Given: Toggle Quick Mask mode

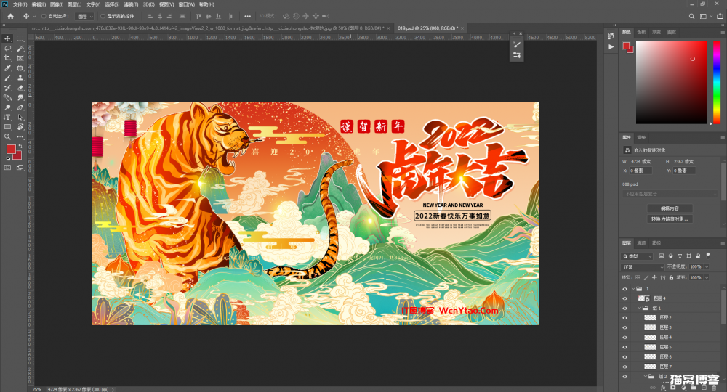Looking at the screenshot, I should click(x=7, y=168).
